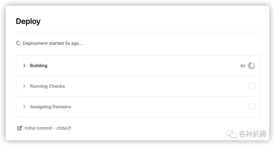Select the Running Checks step label
Screen dimensions: 275x146
[47, 86]
